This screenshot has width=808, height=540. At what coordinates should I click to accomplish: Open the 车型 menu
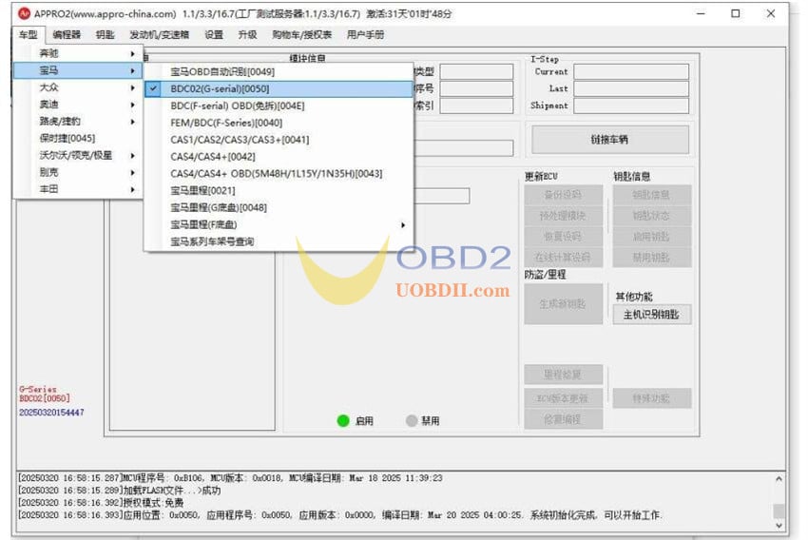click(28, 35)
